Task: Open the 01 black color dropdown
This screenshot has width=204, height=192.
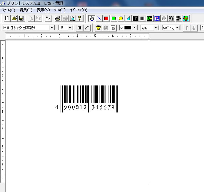Action: click(135, 28)
